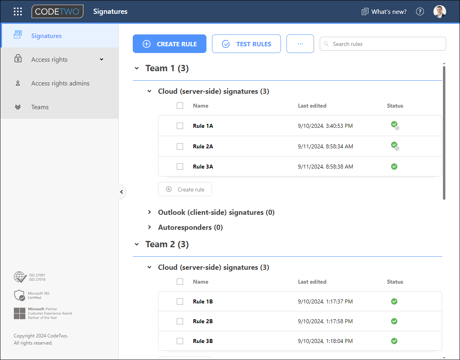Focus the Search rules field
Viewport: 460px width, 360px height.
pyautogui.click(x=383, y=44)
